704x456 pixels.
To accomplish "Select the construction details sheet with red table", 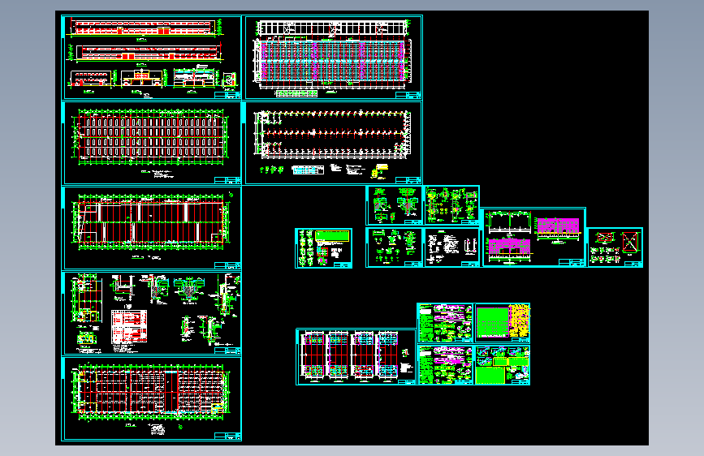I will click(x=151, y=313).
